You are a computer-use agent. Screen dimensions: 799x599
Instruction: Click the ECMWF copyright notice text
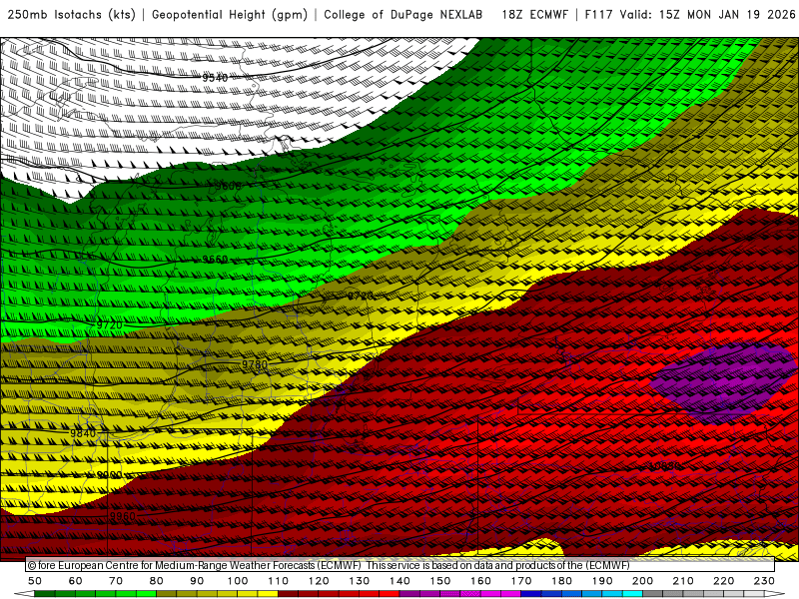point(329,565)
